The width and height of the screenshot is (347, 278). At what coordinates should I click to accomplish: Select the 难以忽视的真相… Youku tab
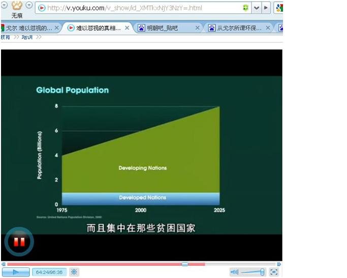(x=98, y=28)
